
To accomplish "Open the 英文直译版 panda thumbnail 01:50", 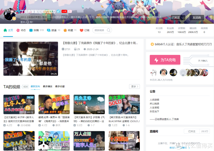I will [x=54, y=141].
